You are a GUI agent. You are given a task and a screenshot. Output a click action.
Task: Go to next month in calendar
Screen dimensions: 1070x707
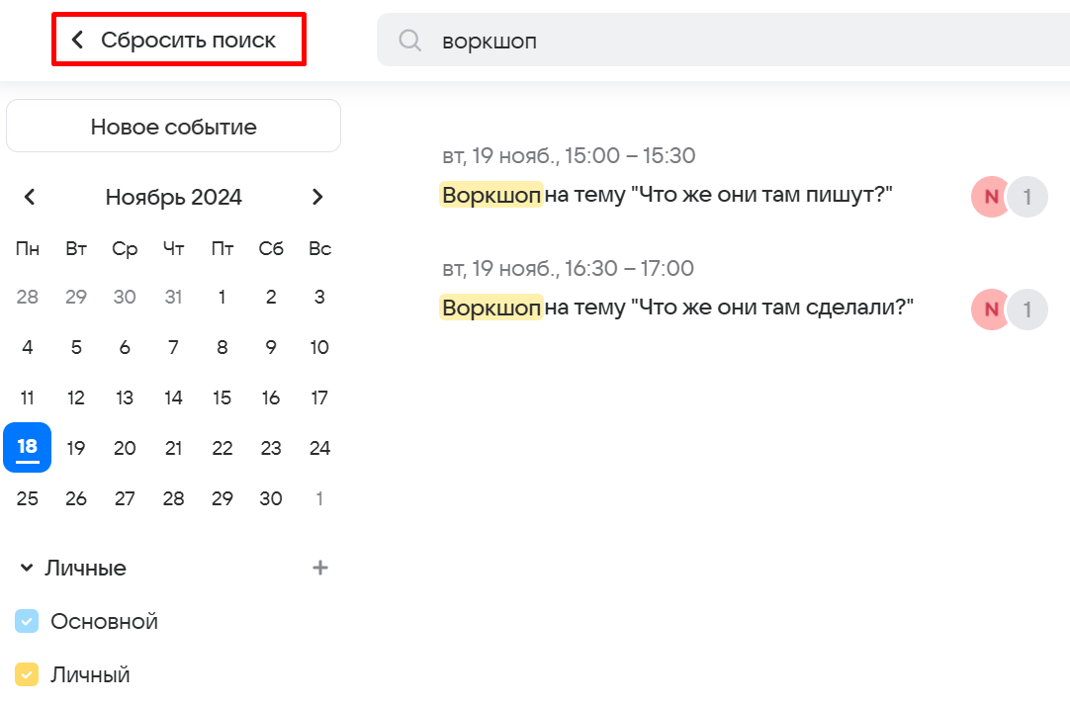(317, 197)
